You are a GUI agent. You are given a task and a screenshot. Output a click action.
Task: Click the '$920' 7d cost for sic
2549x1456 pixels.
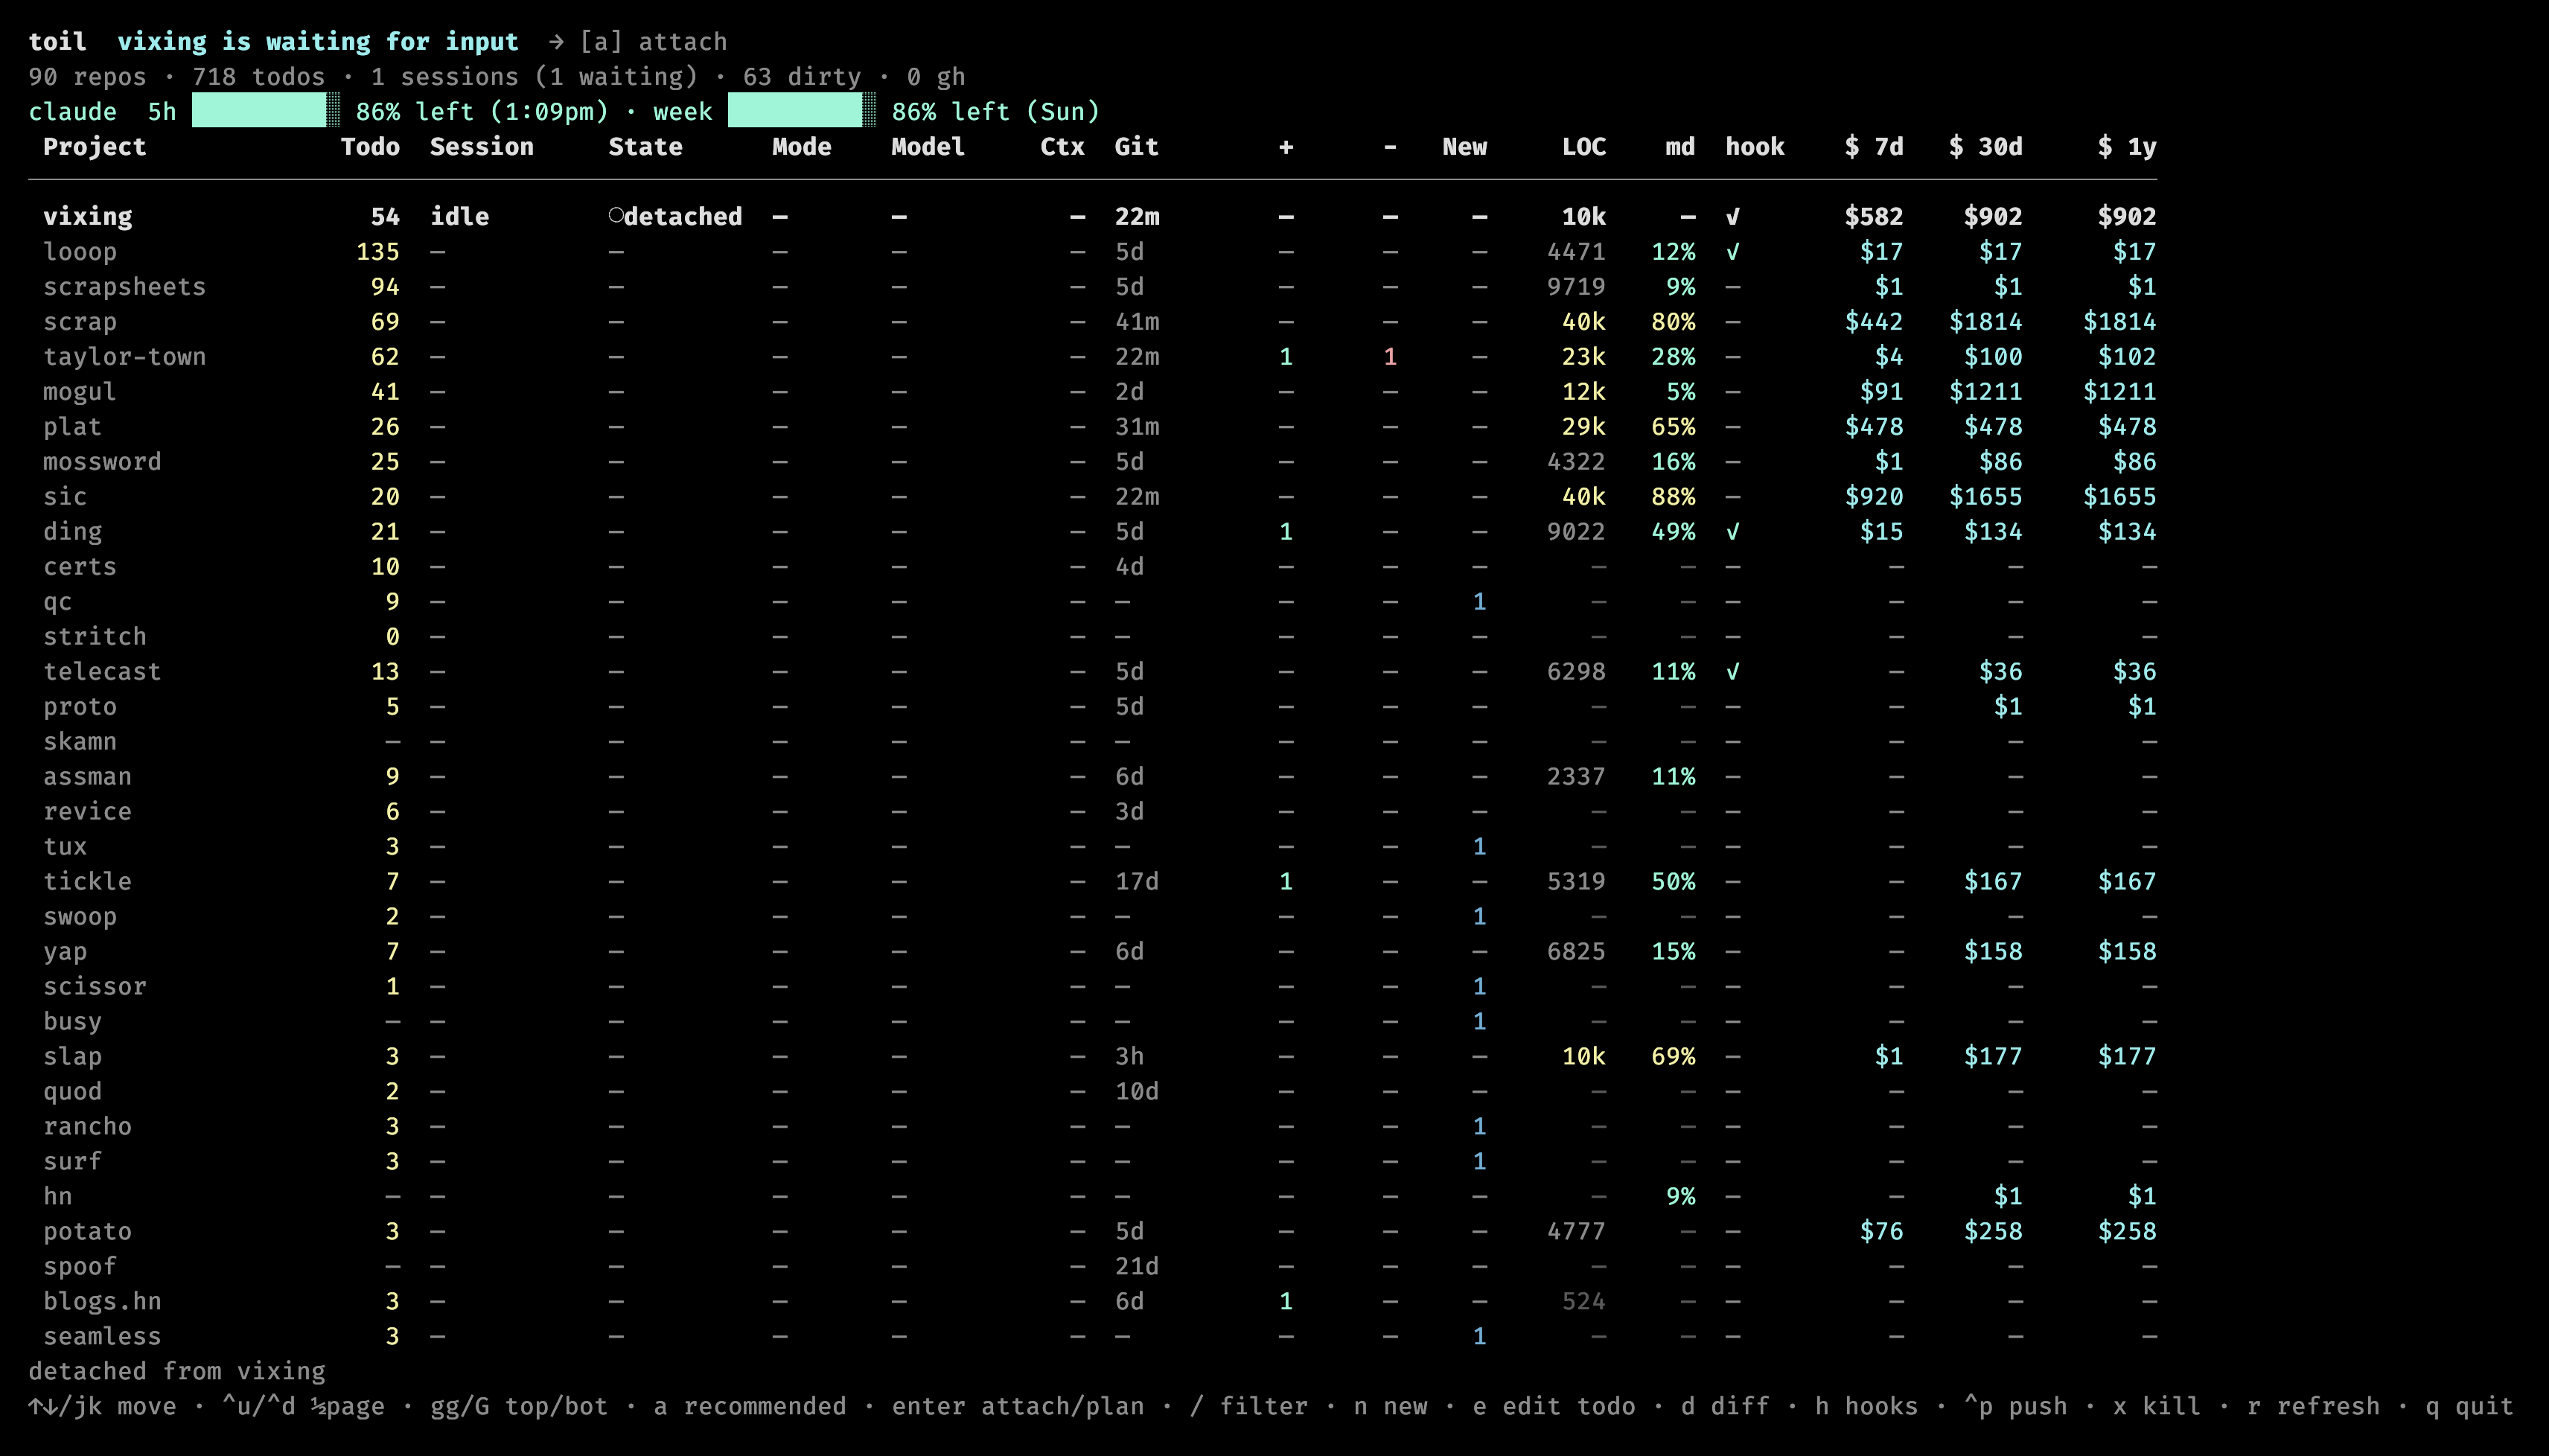1874,497
